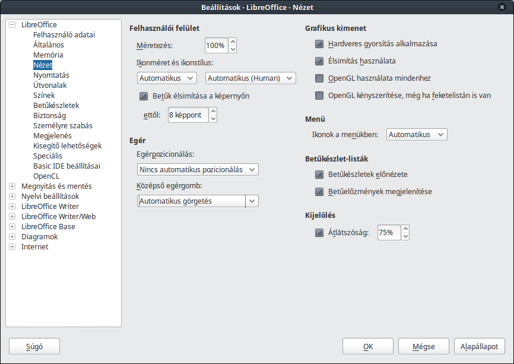The image size is (514, 364).
Task: Open the Automatikus (Human) icon style dropdown
Action: [x=251, y=78]
